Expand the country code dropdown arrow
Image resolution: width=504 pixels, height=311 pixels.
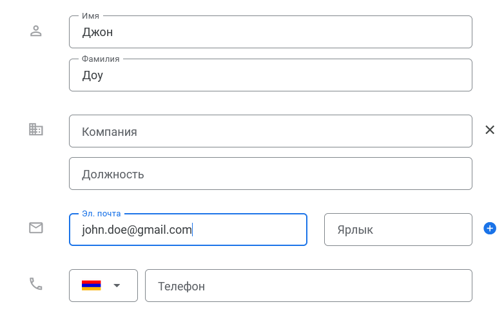click(x=117, y=285)
